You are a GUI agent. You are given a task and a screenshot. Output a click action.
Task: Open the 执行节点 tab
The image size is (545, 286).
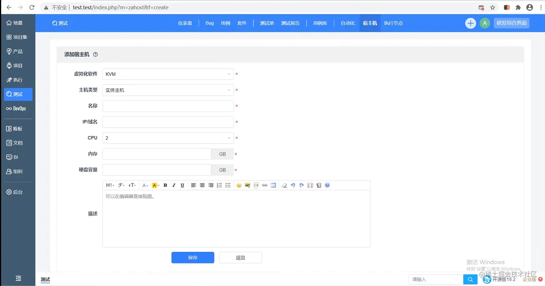click(393, 23)
